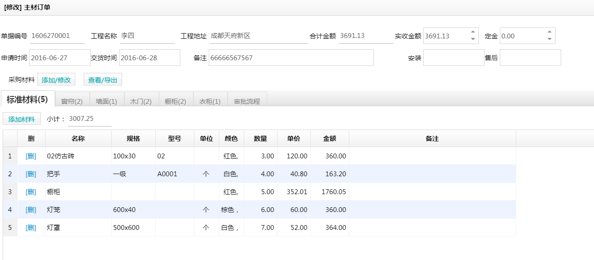Delete the 02仿古砖 row via [删]
This screenshot has height=260, width=594.
point(31,156)
